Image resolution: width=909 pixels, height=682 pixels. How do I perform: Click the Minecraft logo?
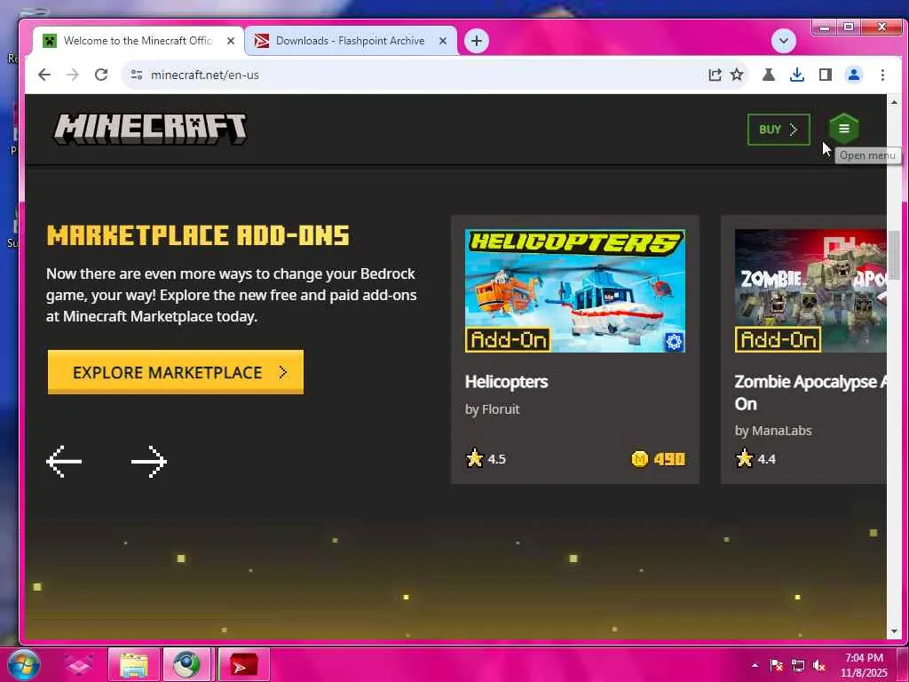pyautogui.click(x=150, y=129)
